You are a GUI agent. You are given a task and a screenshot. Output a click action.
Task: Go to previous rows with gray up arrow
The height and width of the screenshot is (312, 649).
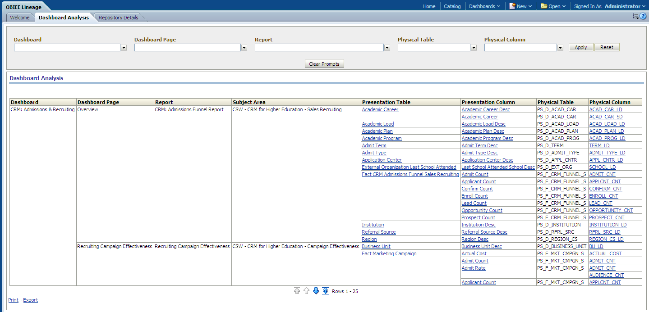click(306, 291)
